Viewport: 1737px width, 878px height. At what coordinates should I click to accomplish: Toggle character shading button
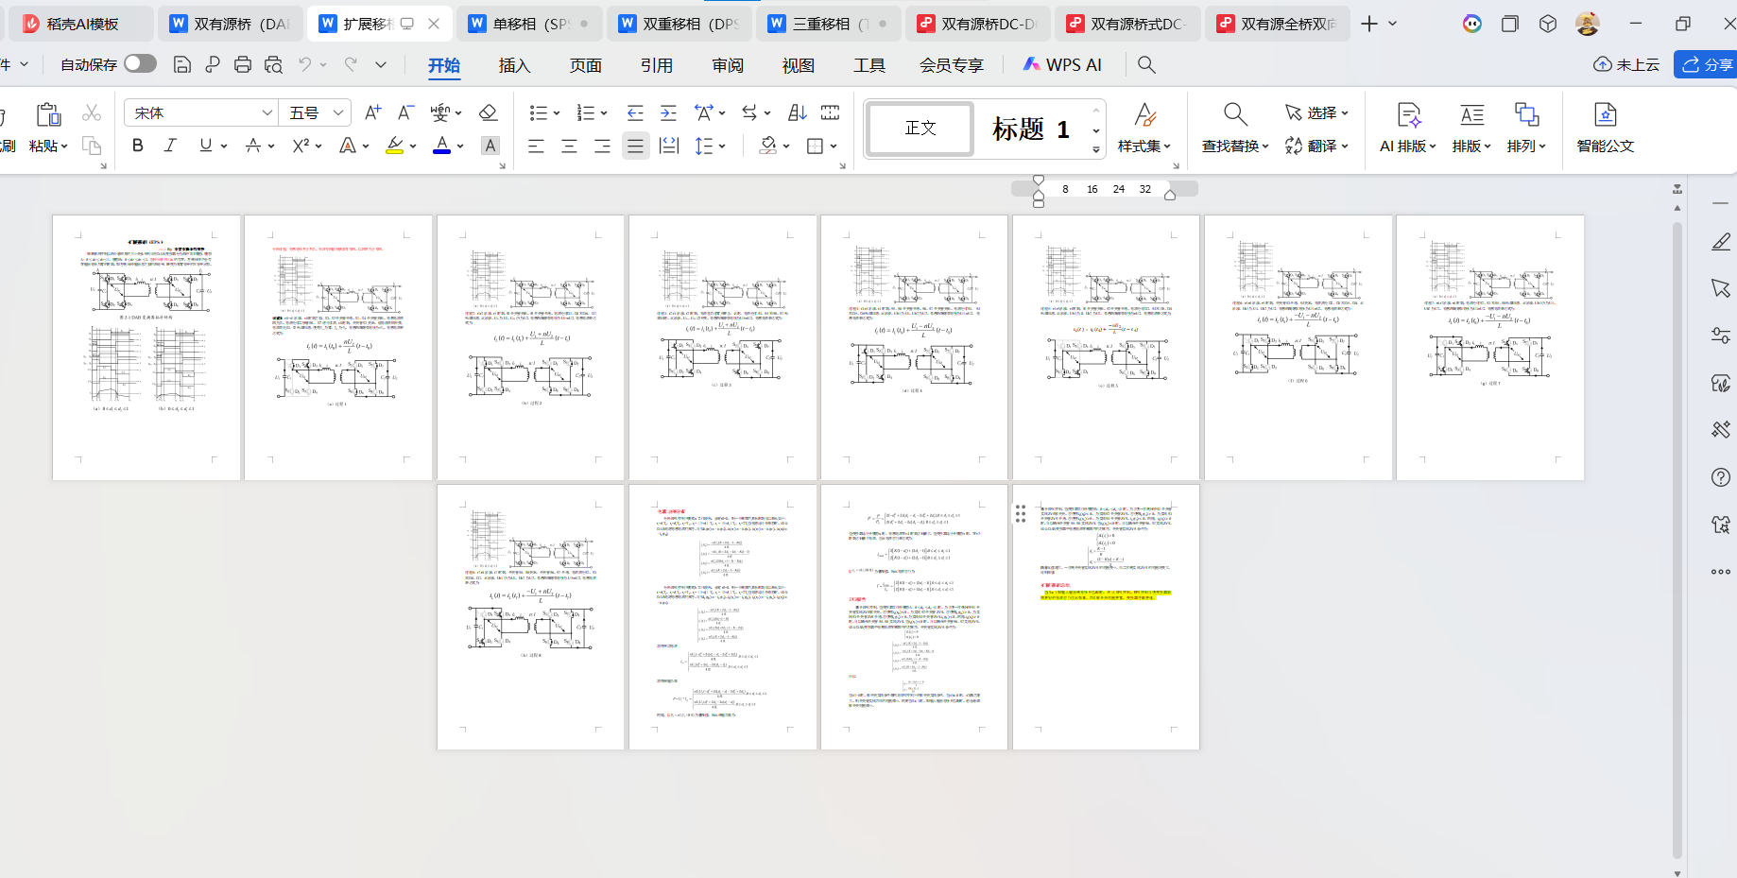pyautogui.click(x=490, y=146)
